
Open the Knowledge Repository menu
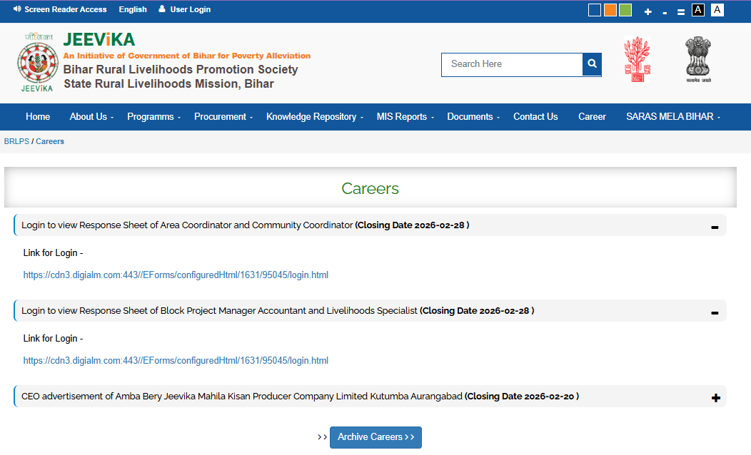click(314, 117)
